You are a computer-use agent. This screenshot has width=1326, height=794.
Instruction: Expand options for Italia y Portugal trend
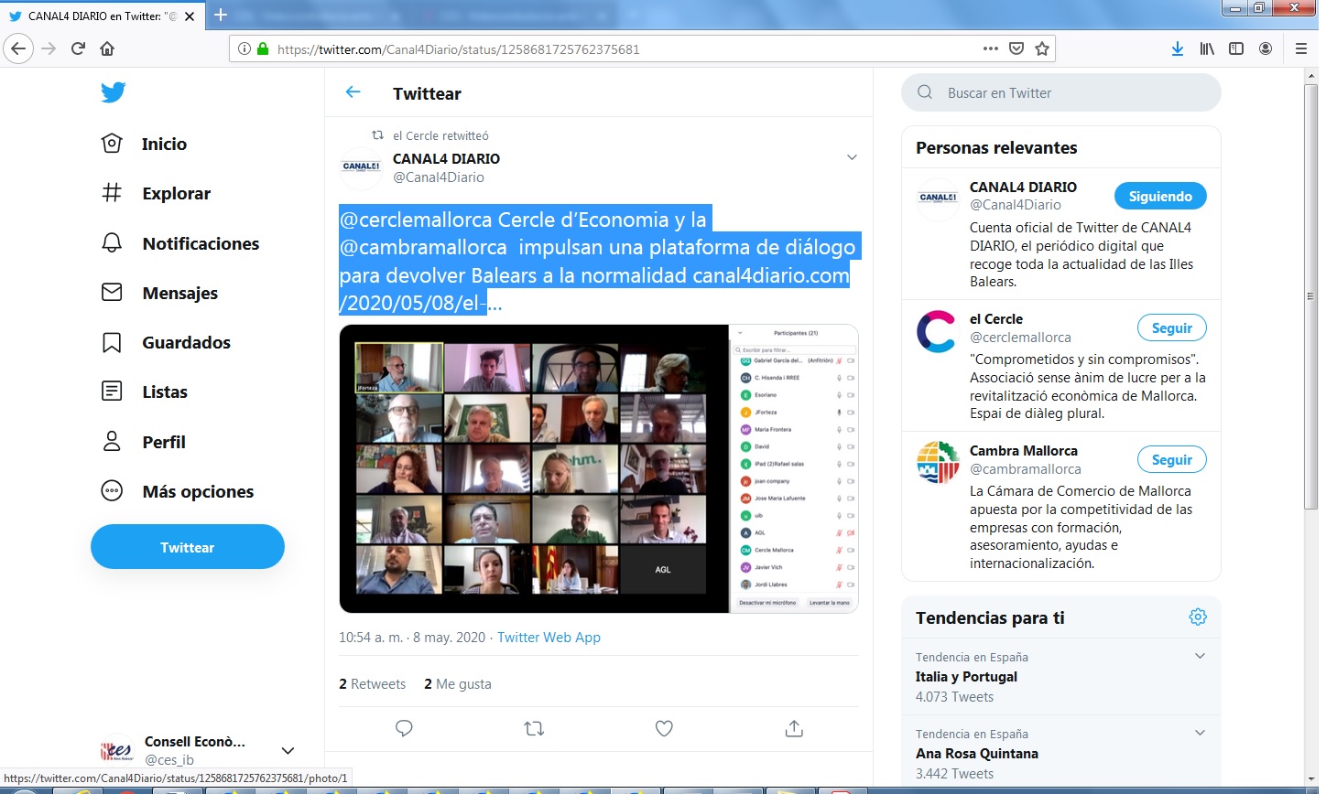point(1200,656)
